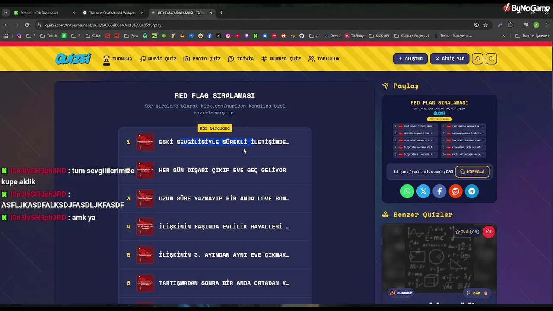The image size is (553, 311).
Task: Select rank 3 'UZUN SÜRE YAZMAYIP' item
Action: coord(215,198)
